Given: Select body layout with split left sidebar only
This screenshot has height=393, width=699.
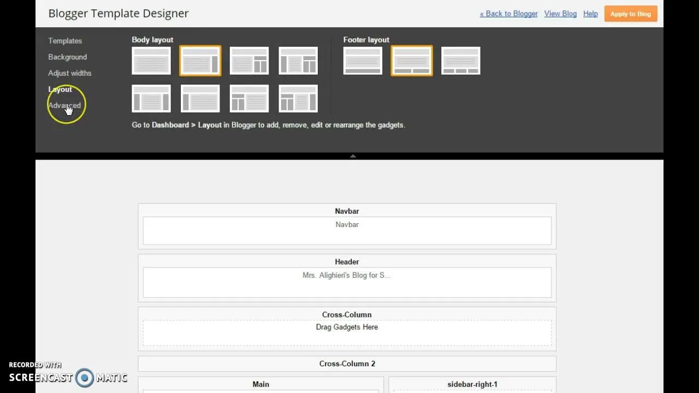Looking at the screenshot, I should pyautogui.click(x=249, y=98).
